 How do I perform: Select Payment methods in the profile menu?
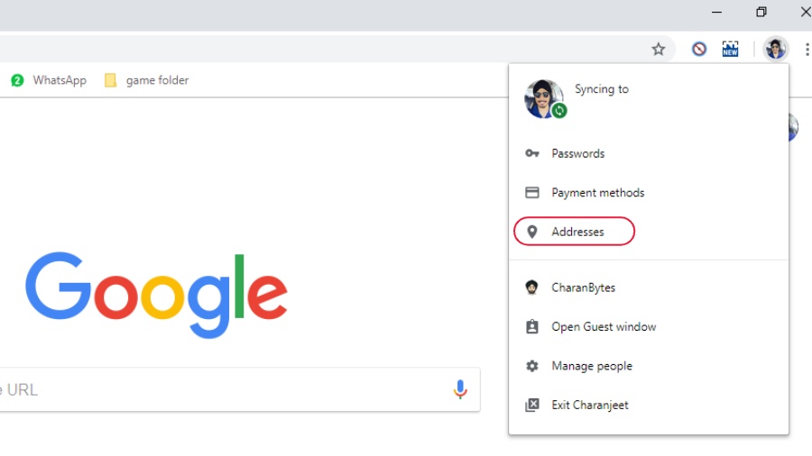[597, 192]
